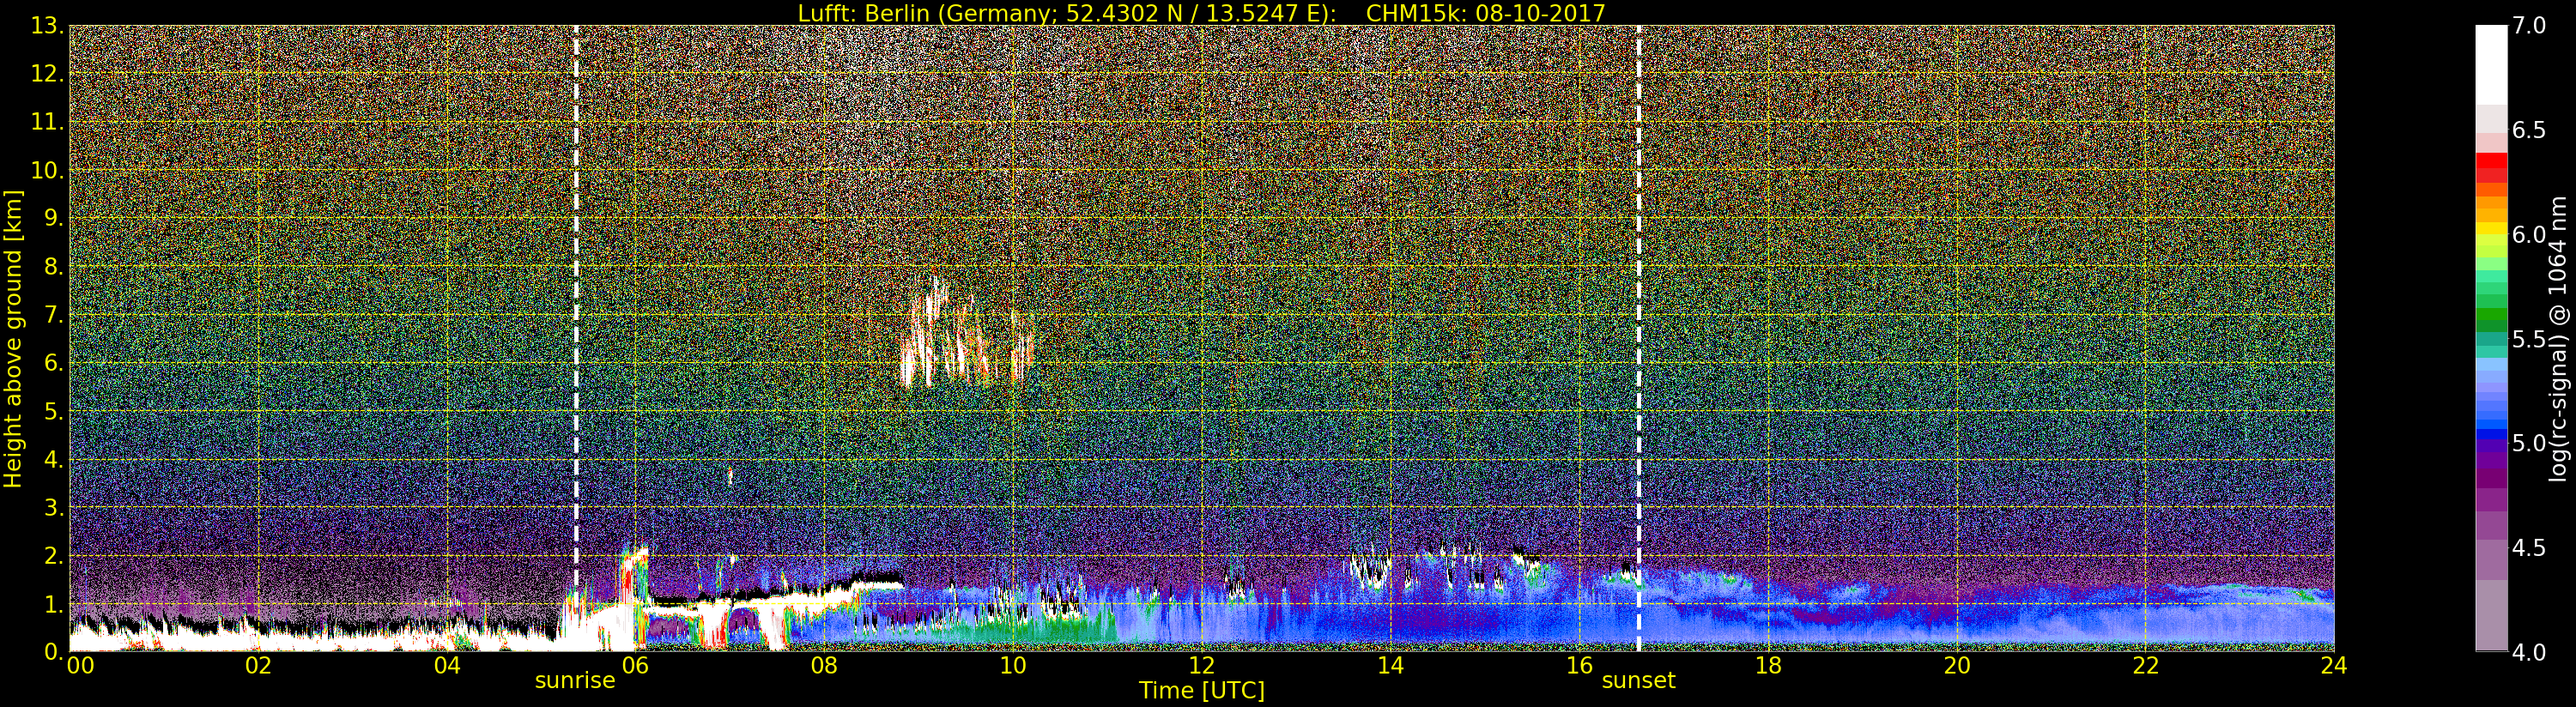Click the "12" time axis tick
Image resolution: width=2576 pixels, height=707 pixels.
(x=1202, y=666)
